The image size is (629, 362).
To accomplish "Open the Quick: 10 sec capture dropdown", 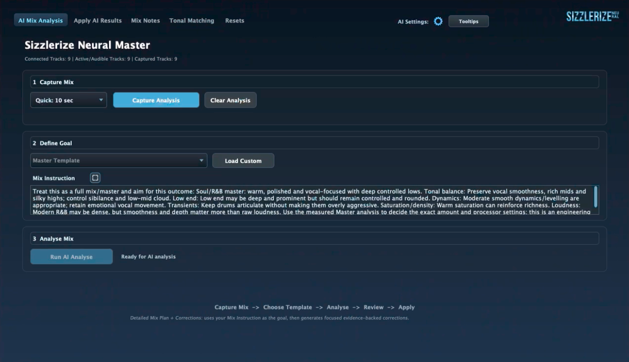I will [x=68, y=100].
